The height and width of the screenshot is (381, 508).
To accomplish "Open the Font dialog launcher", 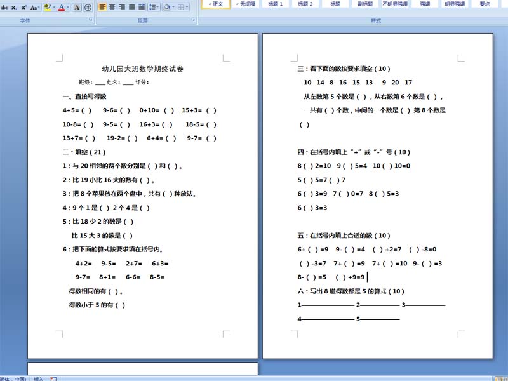I will click(91, 20).
